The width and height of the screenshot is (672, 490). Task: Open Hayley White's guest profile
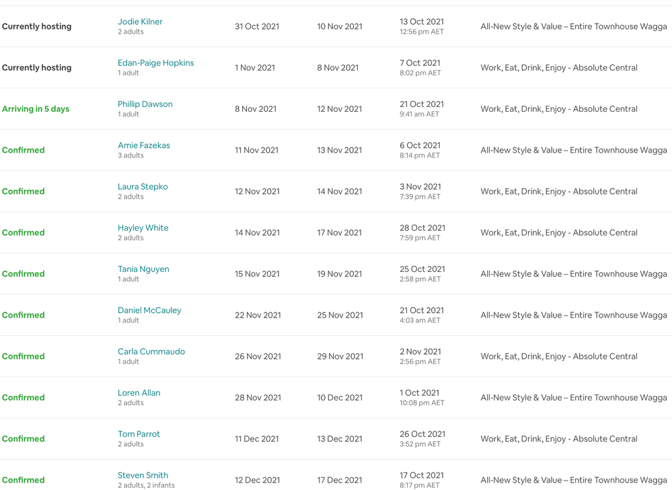point(143,228)
